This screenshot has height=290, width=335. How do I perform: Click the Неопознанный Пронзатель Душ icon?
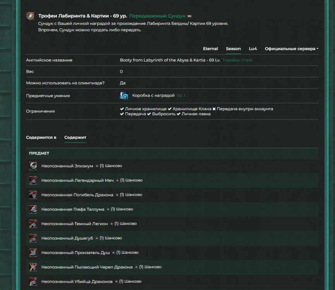tap(33, 252)
